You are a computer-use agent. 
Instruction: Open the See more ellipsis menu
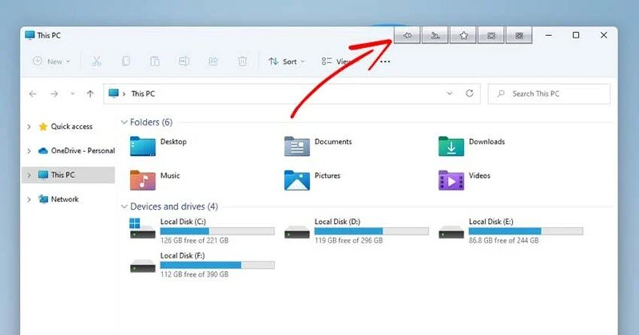click(385, 62)
